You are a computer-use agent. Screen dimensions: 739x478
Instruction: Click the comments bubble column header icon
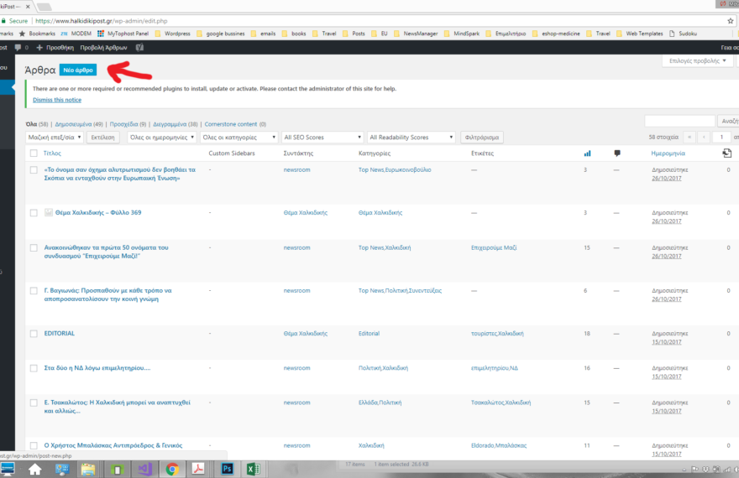point(617,153)
